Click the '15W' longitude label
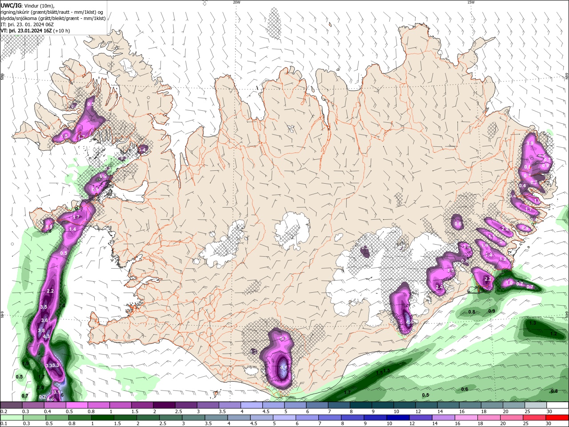The image size is (569, 427). point(470,2)
